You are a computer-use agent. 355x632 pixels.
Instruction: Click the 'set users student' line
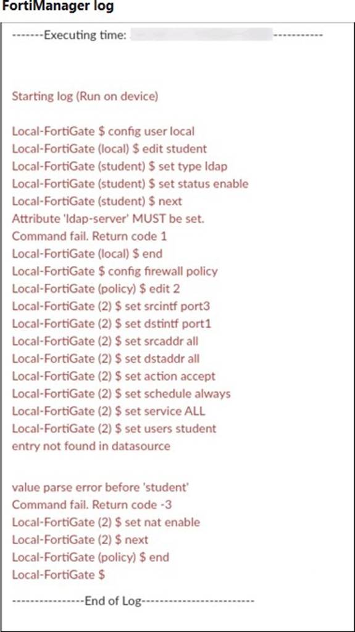[x=114, y=429]
